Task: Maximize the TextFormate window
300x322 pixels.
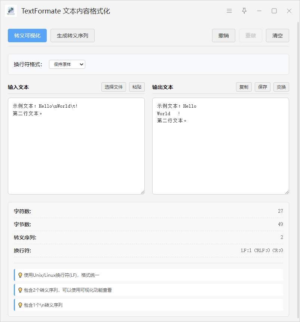Action: point(274,11)
